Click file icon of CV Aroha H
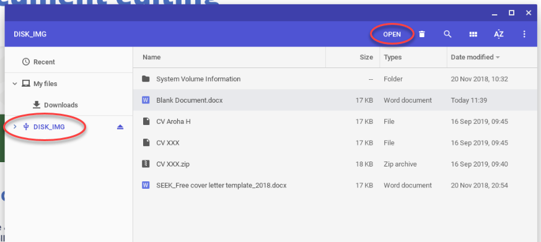 point(146,122)
